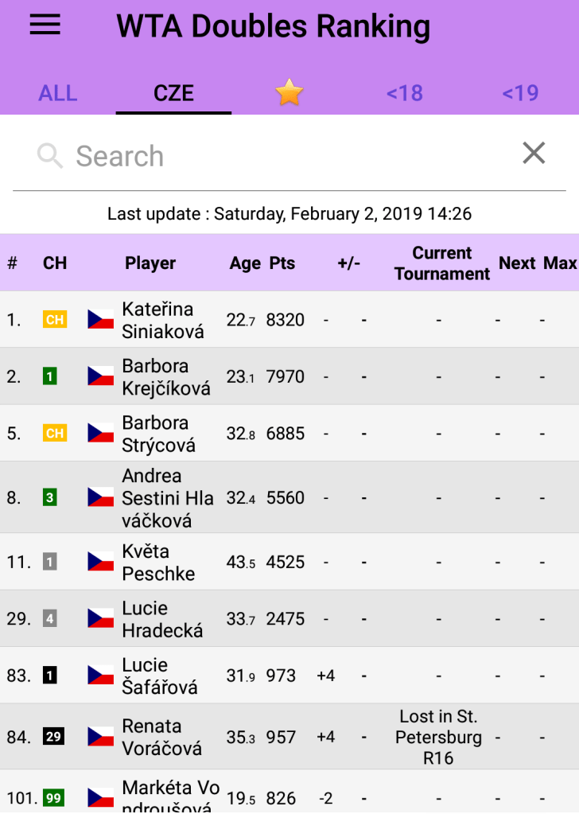Viewport: 579px width, 814px height.
Task: Sort by the Pts column header
Action: tap(282, 263)
